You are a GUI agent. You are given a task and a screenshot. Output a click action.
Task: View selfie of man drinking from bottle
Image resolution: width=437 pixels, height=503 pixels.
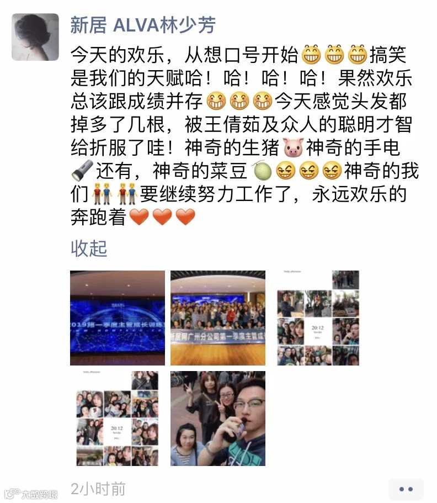pyautogui.click(x=218, y=419)
